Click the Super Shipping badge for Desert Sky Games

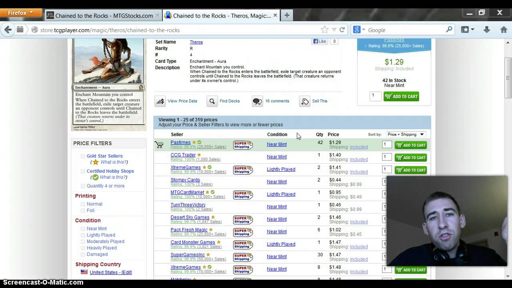pyautogui.click(x=243, y=220)
